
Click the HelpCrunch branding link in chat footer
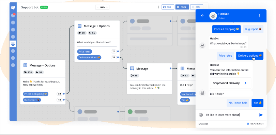click(x=255, y=124)
